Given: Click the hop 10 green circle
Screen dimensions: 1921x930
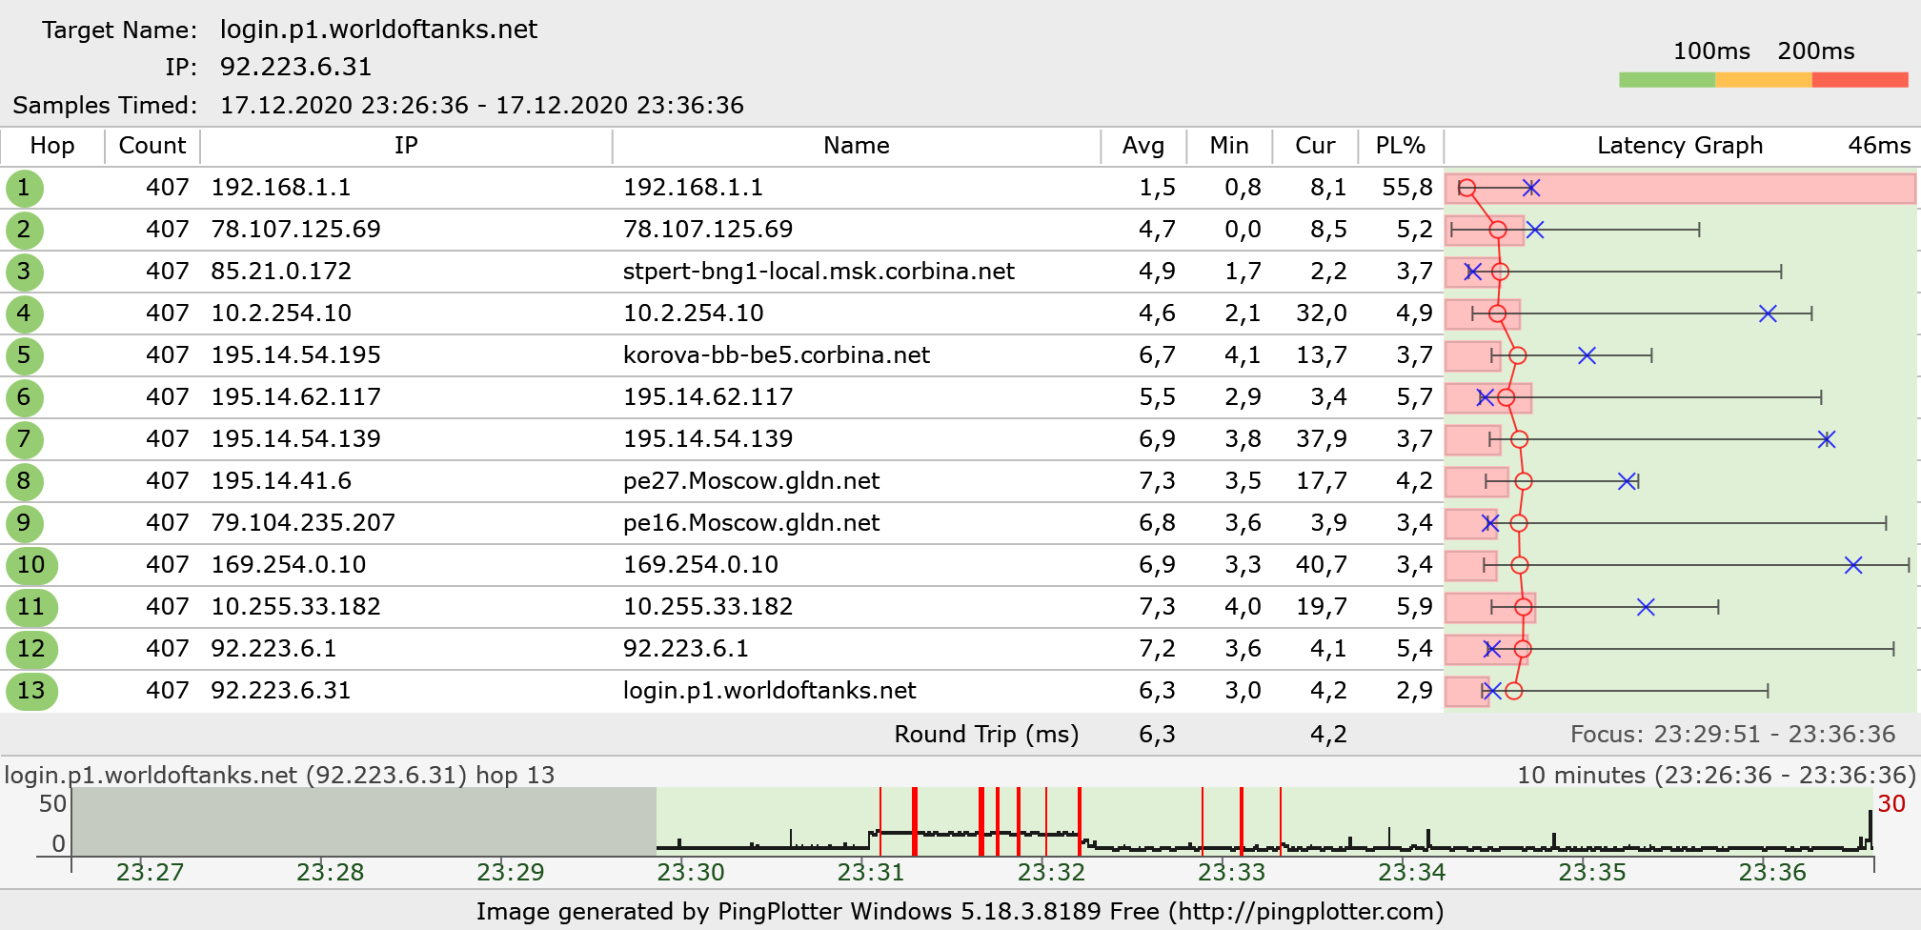Looking at the screenshot, I should [31, 565].
